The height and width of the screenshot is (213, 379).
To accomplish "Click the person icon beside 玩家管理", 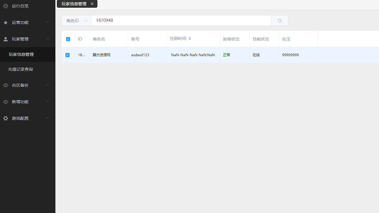I will click(5, 39).
